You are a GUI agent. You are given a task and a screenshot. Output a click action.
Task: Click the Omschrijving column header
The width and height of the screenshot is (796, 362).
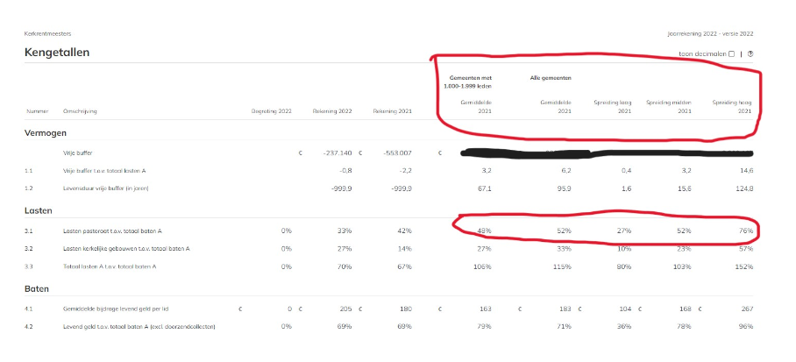tap(82, 111)
